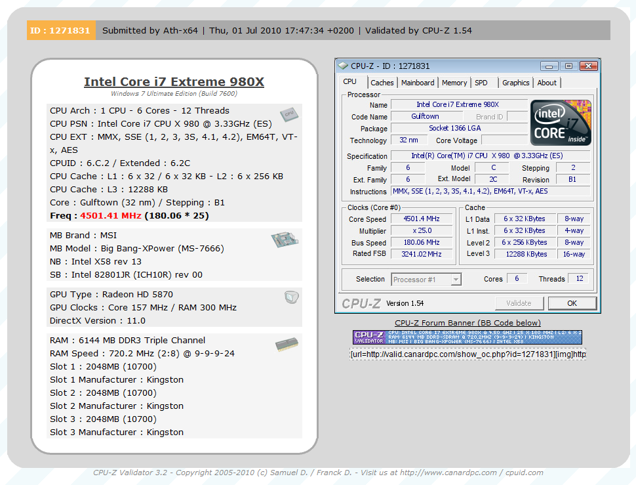The width and height of the screenshot is (636, 485).
Task: Open the Intel Core i7 Extreme 980X heading link
Action: click(x=174, y=81)
